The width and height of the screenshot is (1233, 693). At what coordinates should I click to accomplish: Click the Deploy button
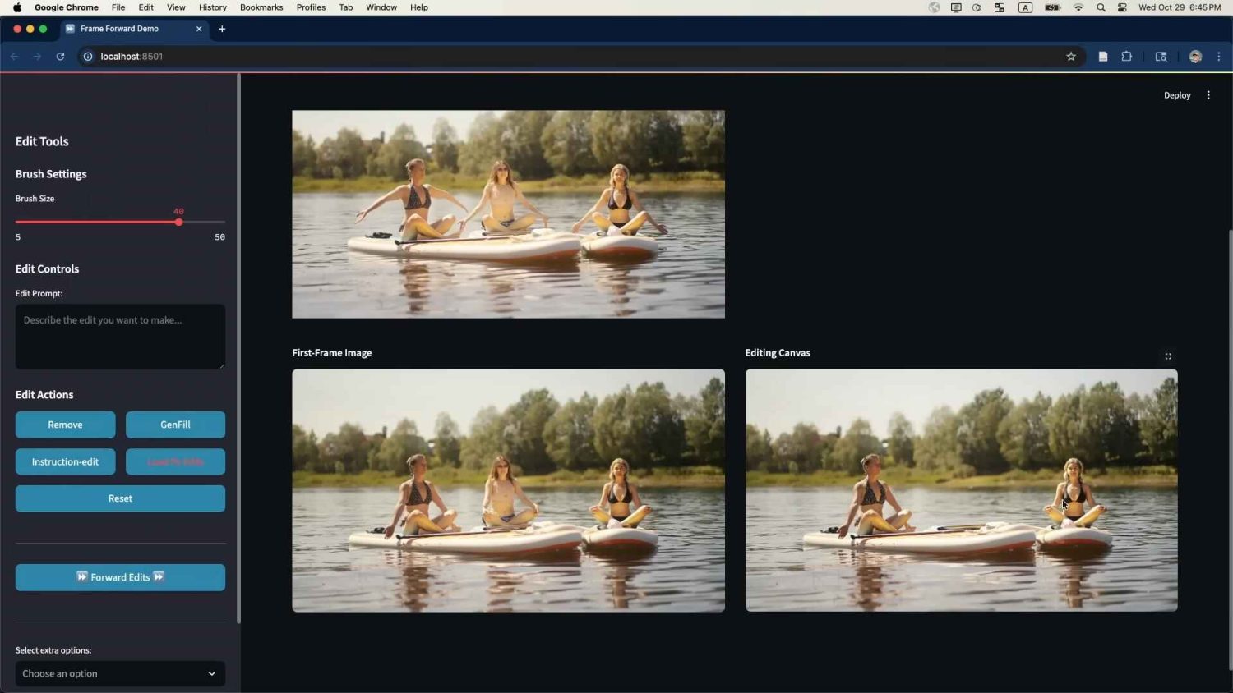click(x=1176, y=94)
